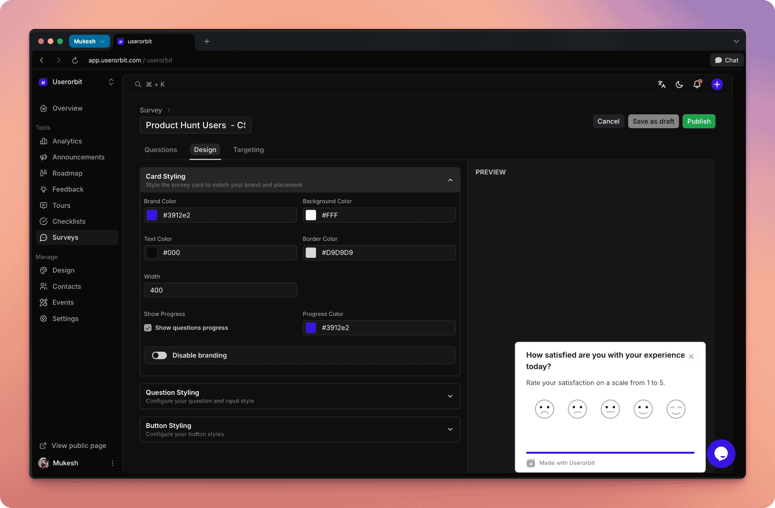The height and width of the screenshot is (508, 775).
Task: Click Save as draft button
Action: pyautogui.click(x=653, y=122)
